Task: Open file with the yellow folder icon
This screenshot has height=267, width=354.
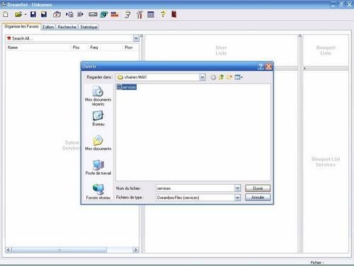Action: pos(18,15)
